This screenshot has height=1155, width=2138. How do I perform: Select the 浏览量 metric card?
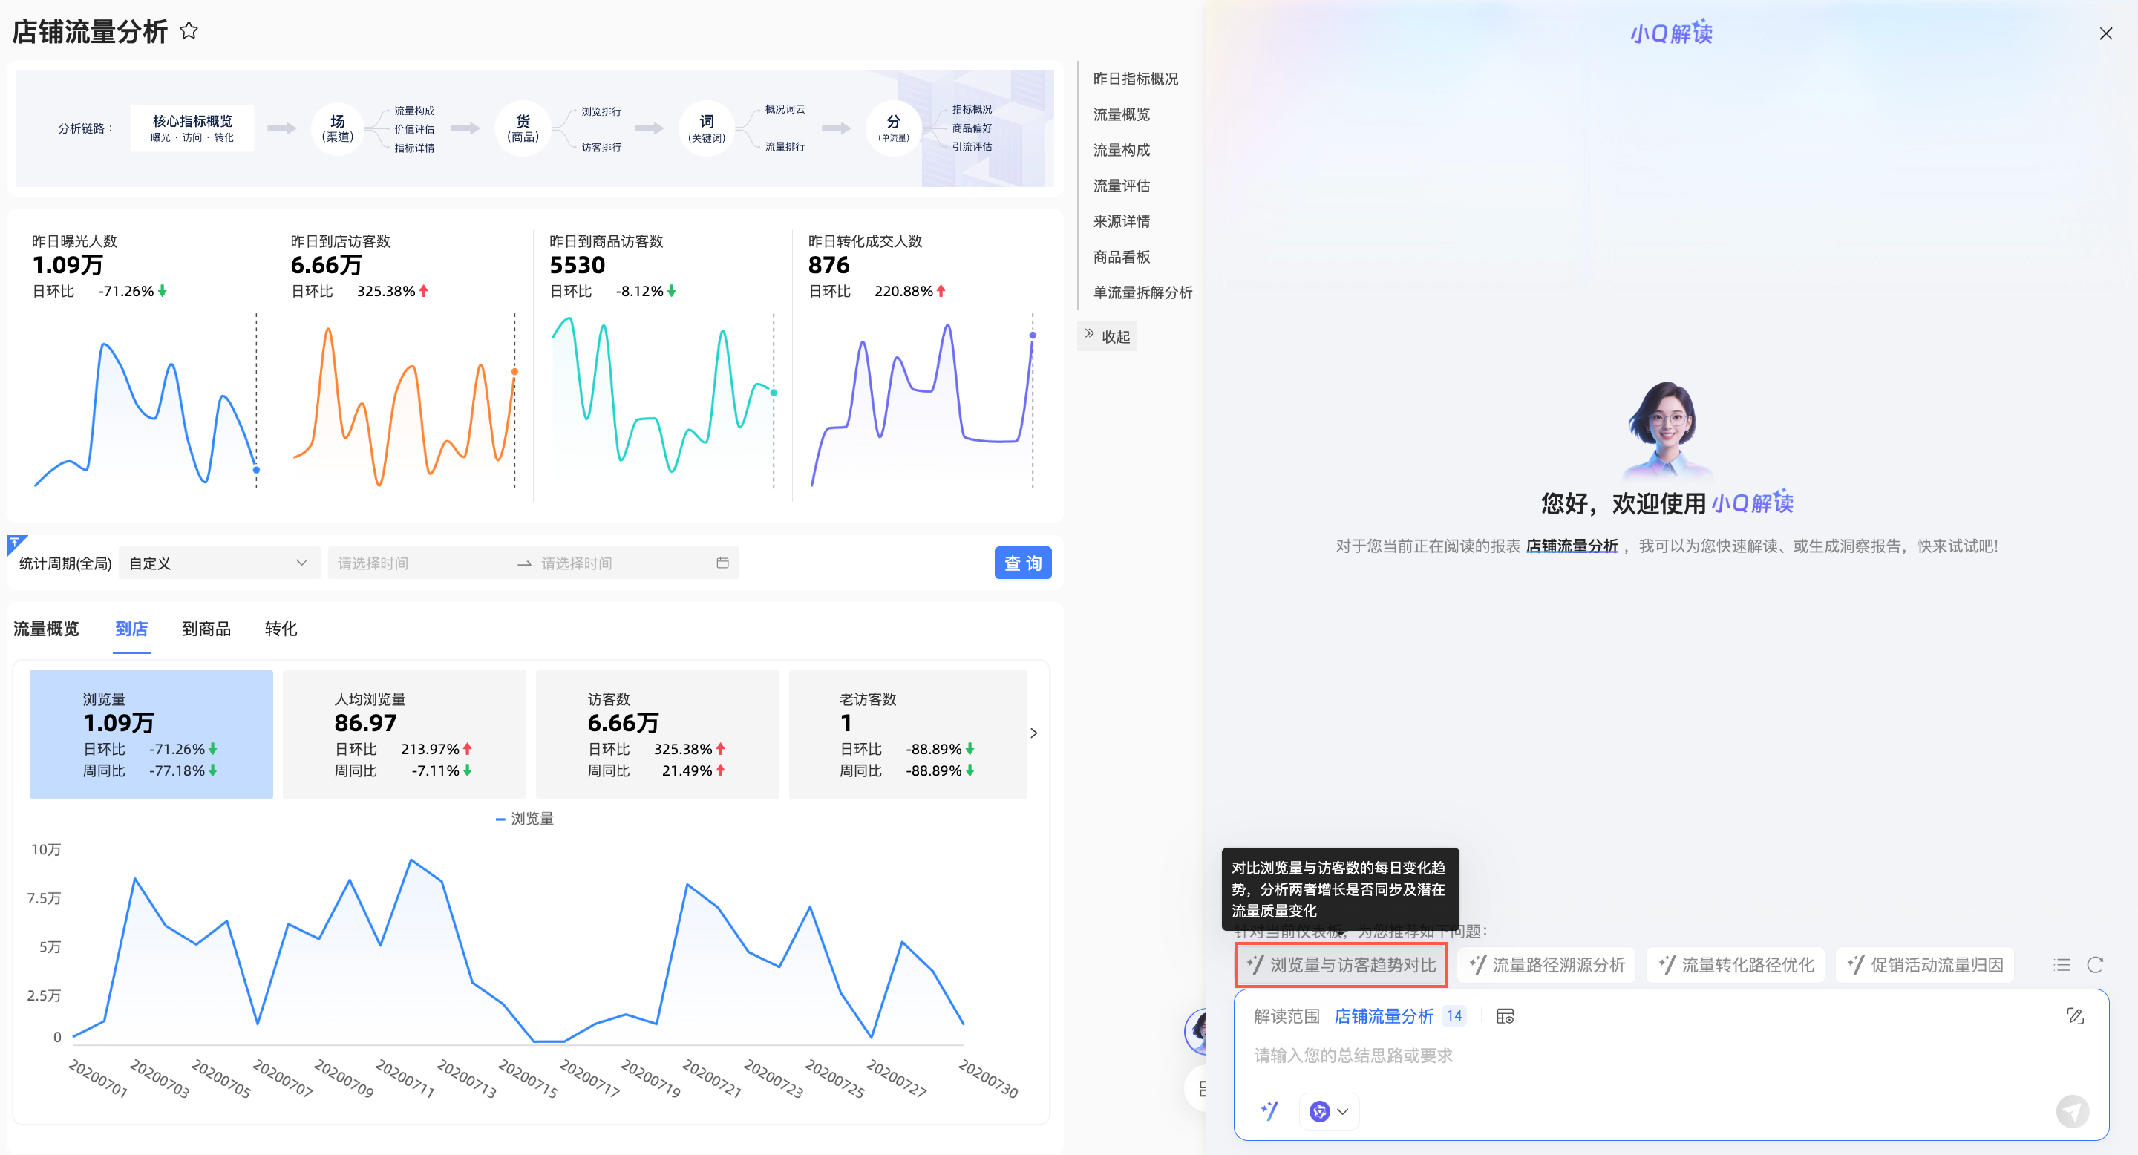pyautogui.click(x=151, y=733)
